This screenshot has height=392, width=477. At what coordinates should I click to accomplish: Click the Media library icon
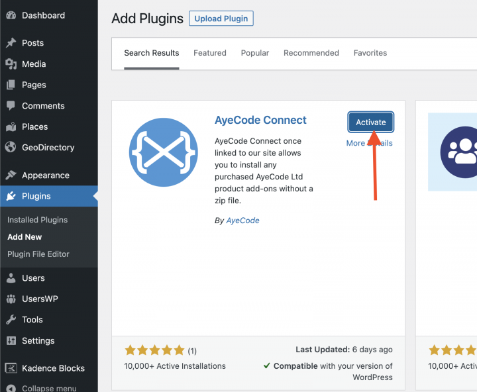pyautogui.click(x=11, y=64)
